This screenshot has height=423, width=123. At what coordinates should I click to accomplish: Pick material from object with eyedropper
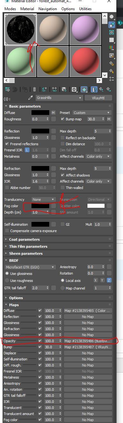(x=31, y=98)
